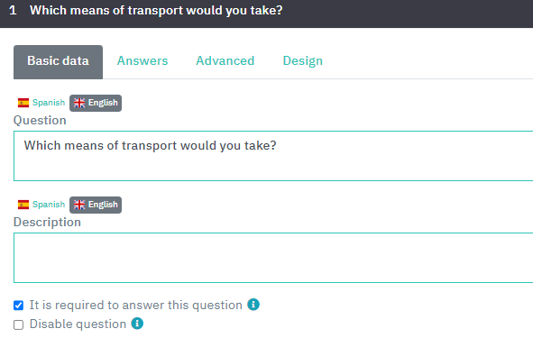
Task: Click the Spanish flag icon above Question
Action: pos(23,103)
